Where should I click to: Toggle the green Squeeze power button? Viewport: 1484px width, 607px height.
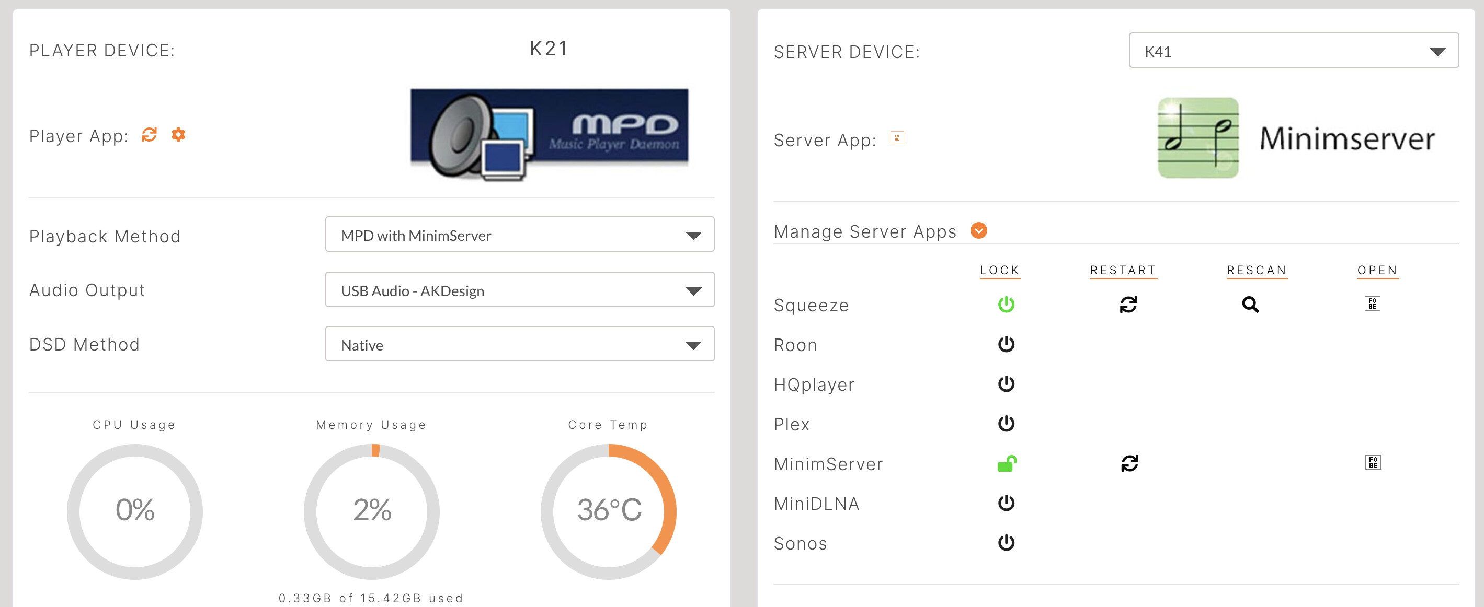pos(1006,305)
